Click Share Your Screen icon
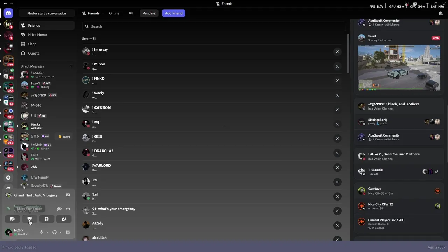The height and width of the screenshot is (252, 448). tap(29, 219)
